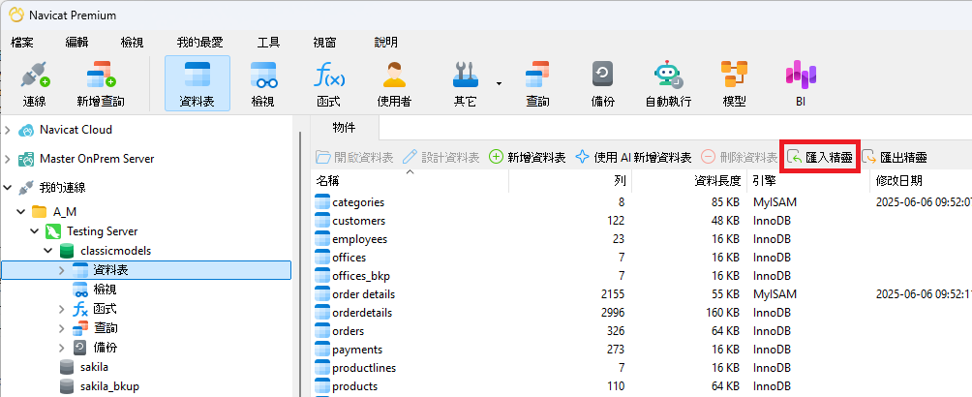Open the 我的最愛 menu
Image resolution: width=972 pixels, height=397 pixels.
[199, 43]
